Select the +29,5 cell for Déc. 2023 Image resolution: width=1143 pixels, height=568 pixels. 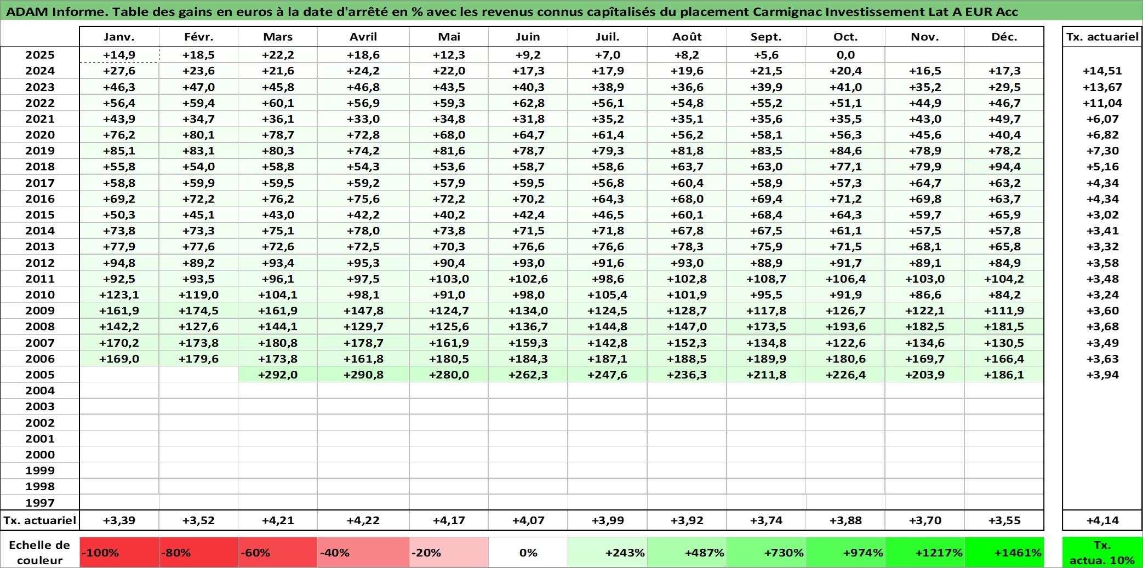pos(1004,87)
